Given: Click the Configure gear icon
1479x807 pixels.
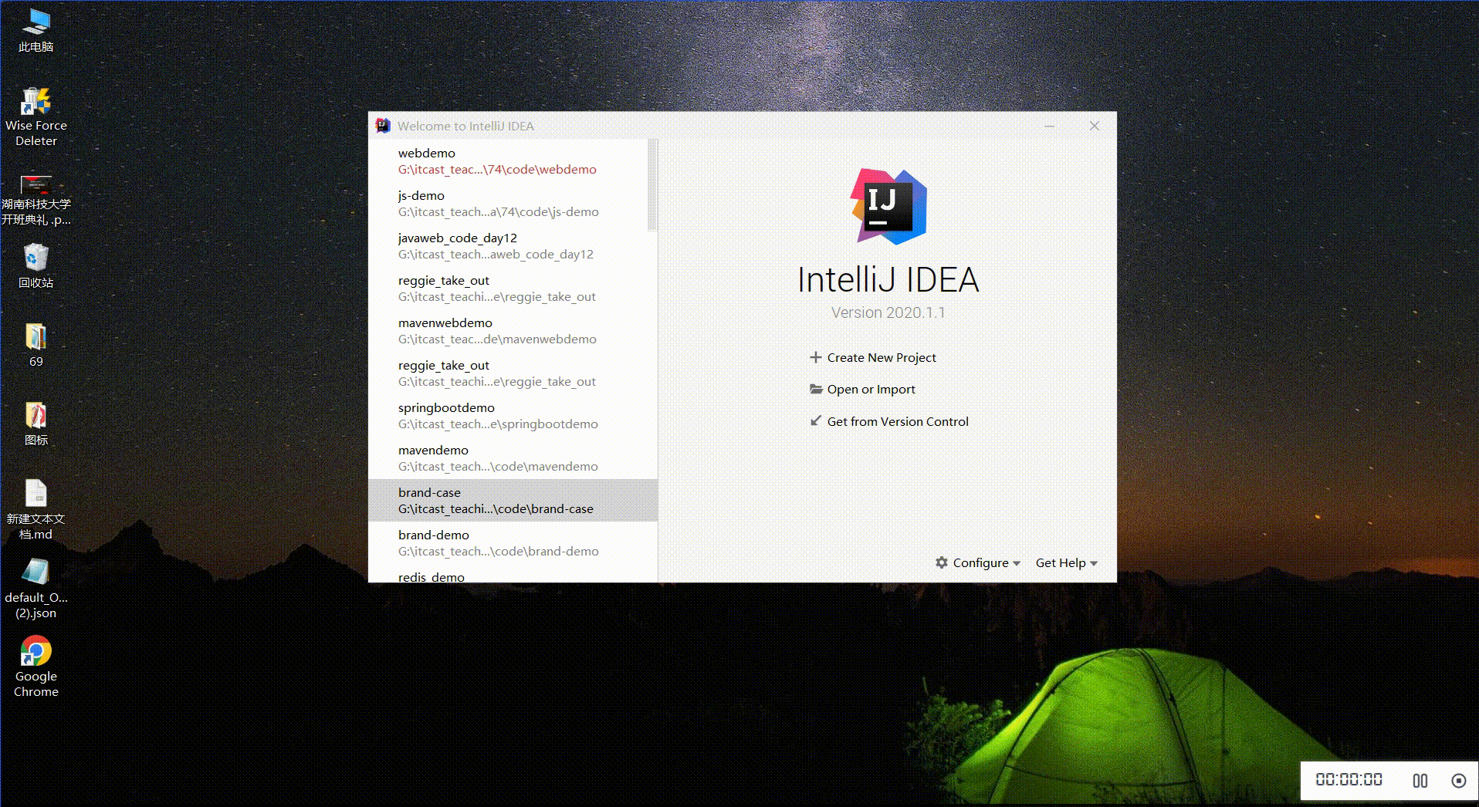Looking at the screenshot, I should 941,562.
